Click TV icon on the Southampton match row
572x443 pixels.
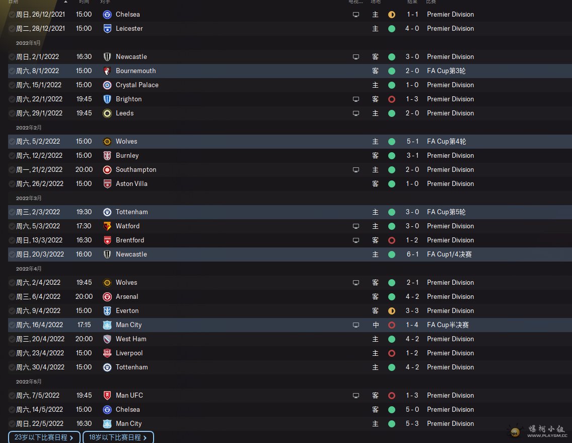point(356,170)
